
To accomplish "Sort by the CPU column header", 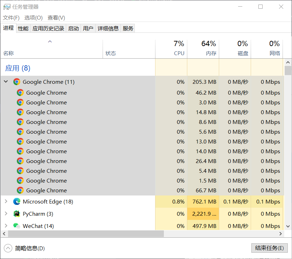I will click(x=171, y=49).
